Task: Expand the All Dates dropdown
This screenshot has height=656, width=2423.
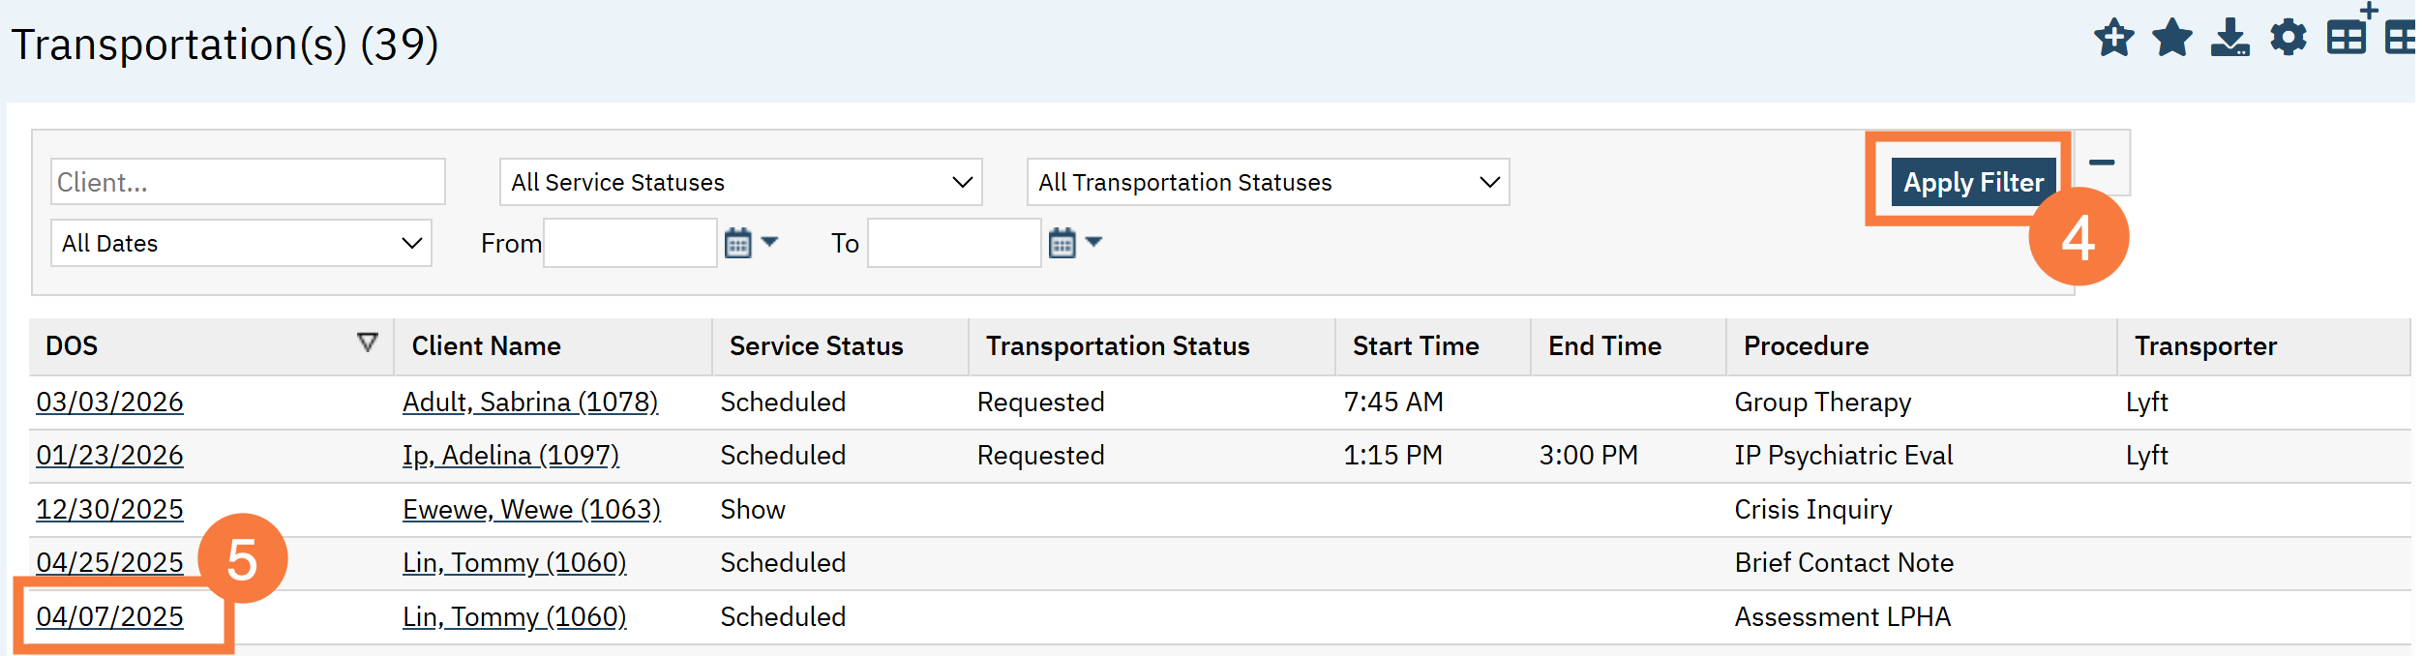Action: 241,243
